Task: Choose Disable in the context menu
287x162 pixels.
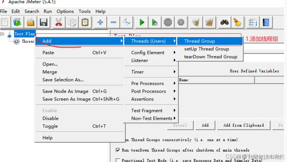Action: [79, 119]
